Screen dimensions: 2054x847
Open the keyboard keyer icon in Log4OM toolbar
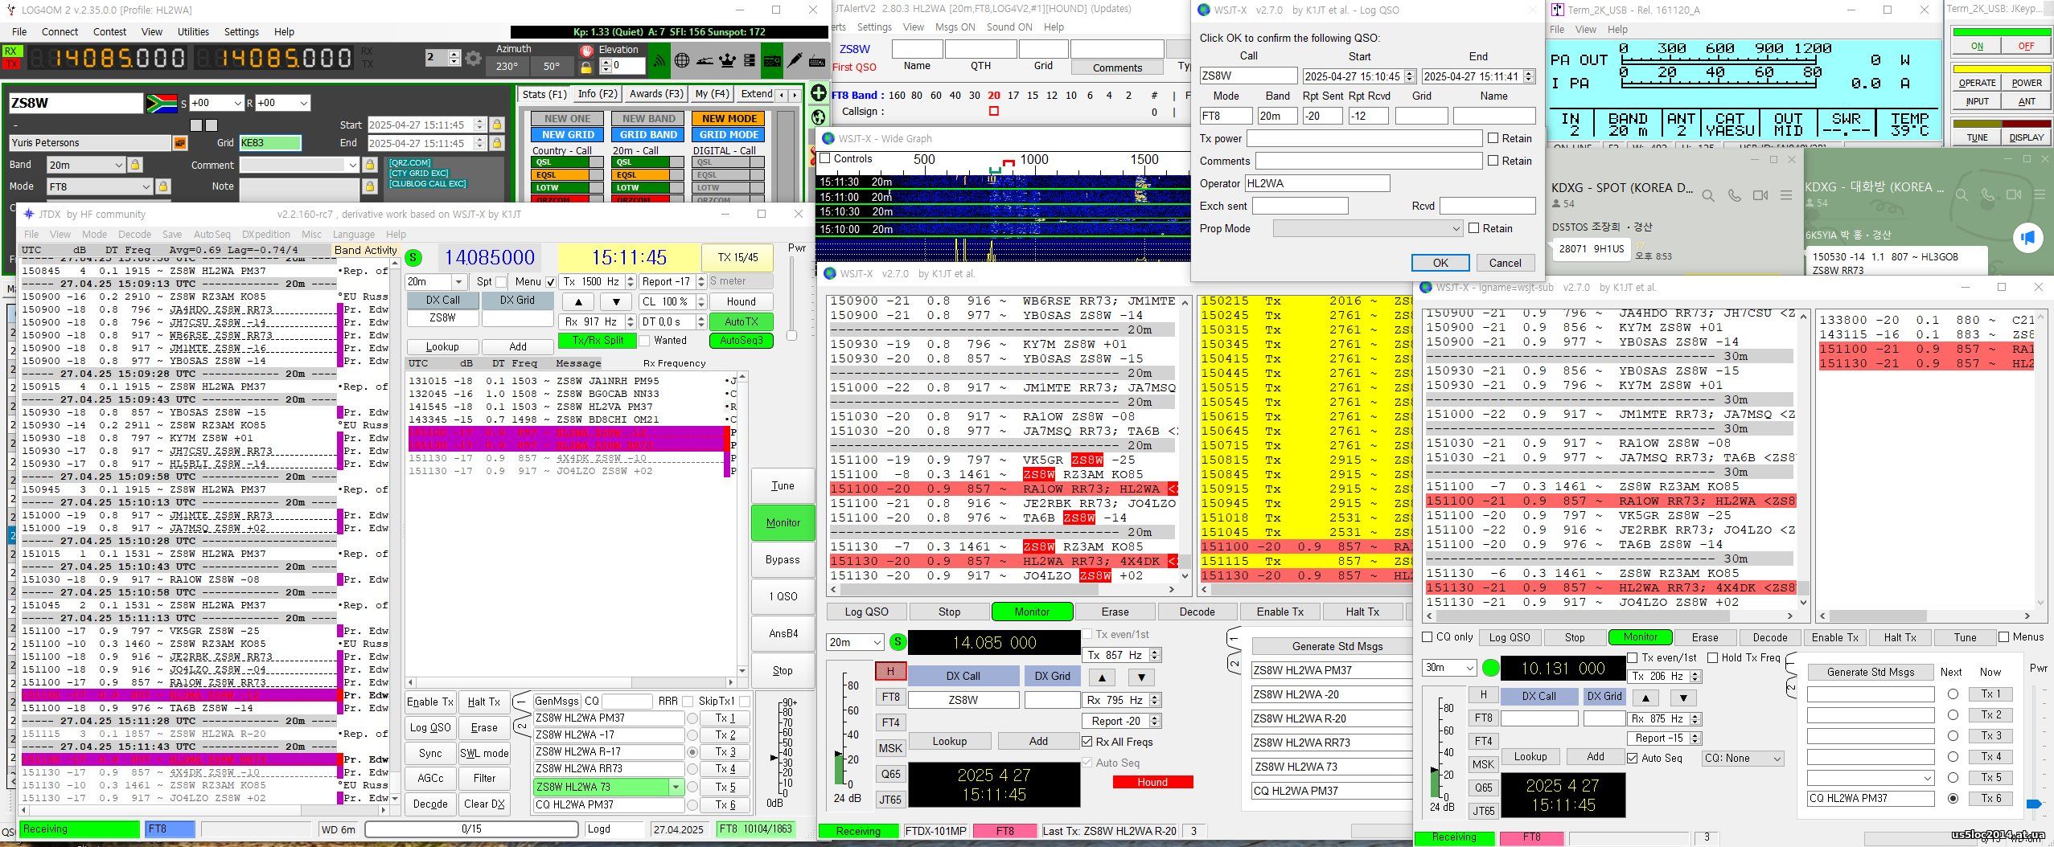(817, 60)
